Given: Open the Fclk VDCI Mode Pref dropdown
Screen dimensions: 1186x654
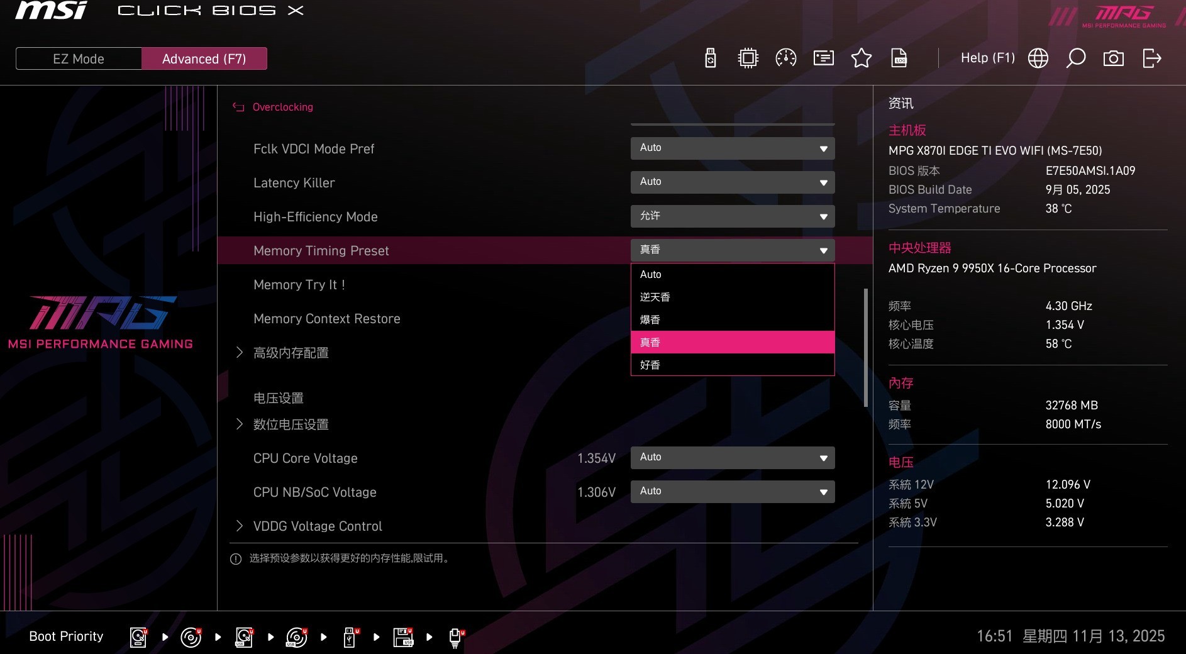Looking at the screenshot, I should (731, 148).
